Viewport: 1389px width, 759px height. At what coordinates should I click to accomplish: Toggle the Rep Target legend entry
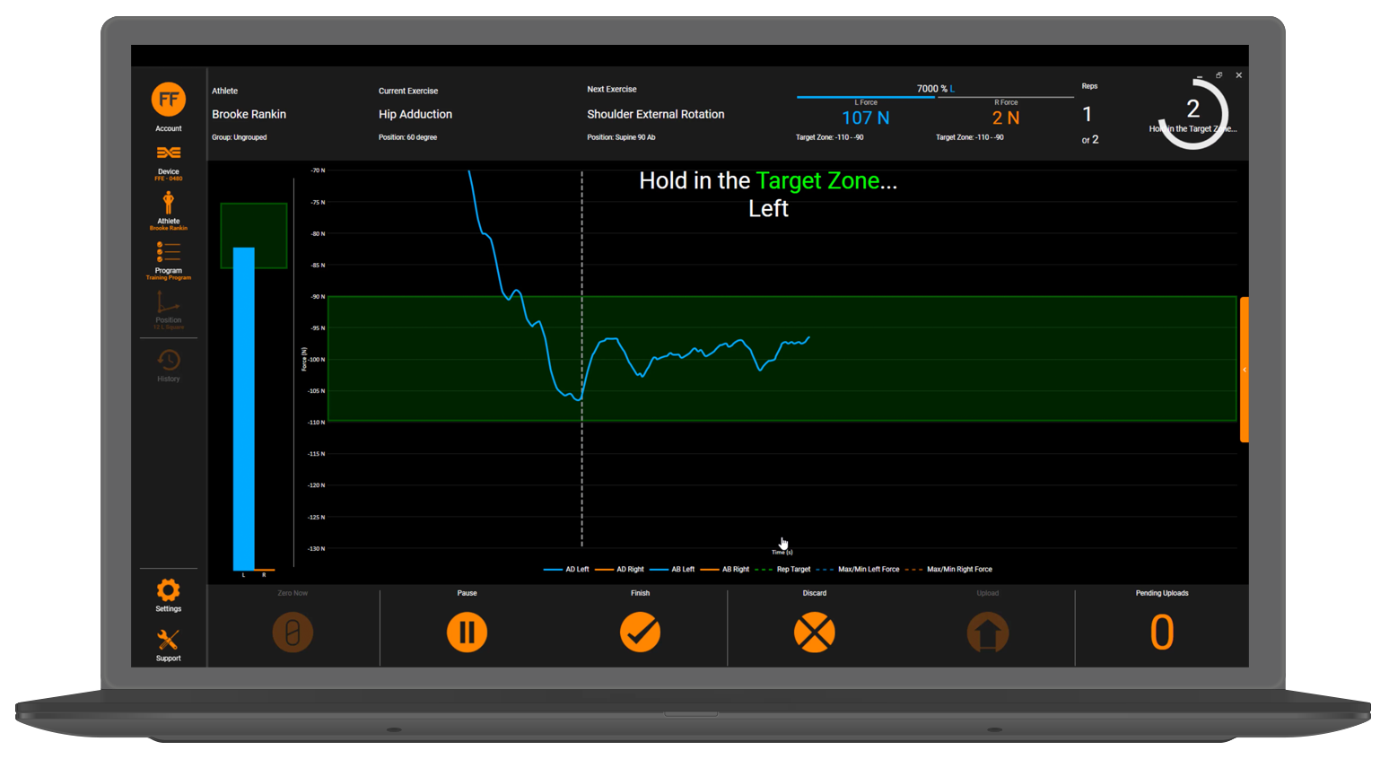[782, 570]
